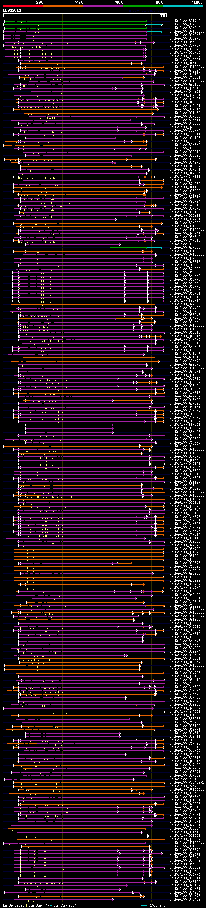Open hit UniRef100_B9RVZ9
The height and width of the screenshot is (908, 206).
pos(185,24)
